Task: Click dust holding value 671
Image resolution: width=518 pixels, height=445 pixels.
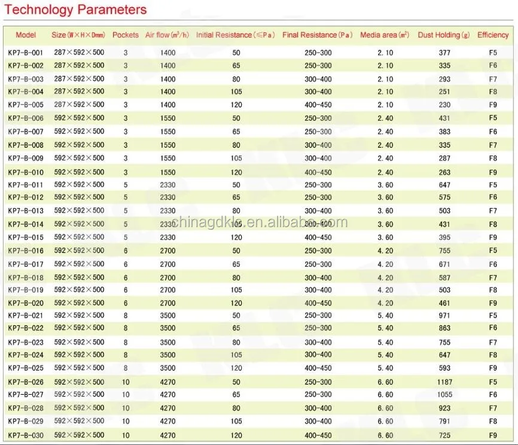Action: pos(444,264)
